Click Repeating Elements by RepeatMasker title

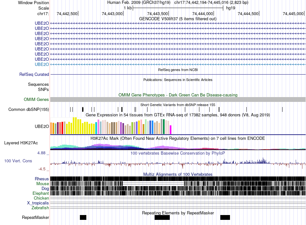(178, 213)
